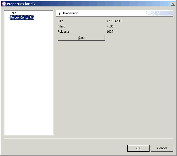Viewport: 177px width, 156px height.
Task: Click the blue info icon beside Processing
Action: 60,13
